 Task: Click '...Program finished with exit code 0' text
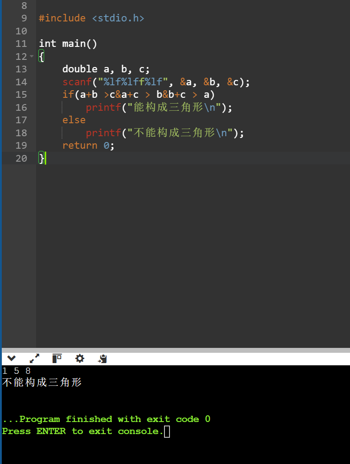tap(106, 419)
